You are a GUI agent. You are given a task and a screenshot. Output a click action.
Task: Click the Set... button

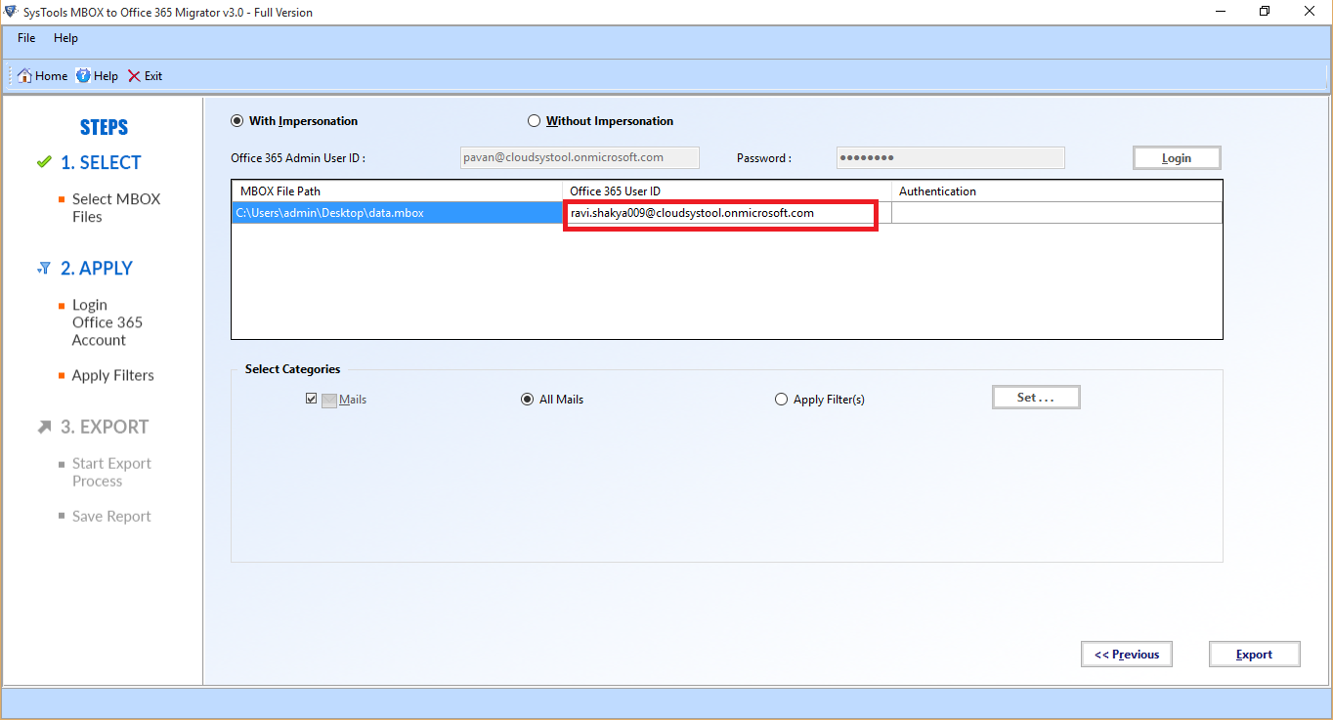[1036, 398]
